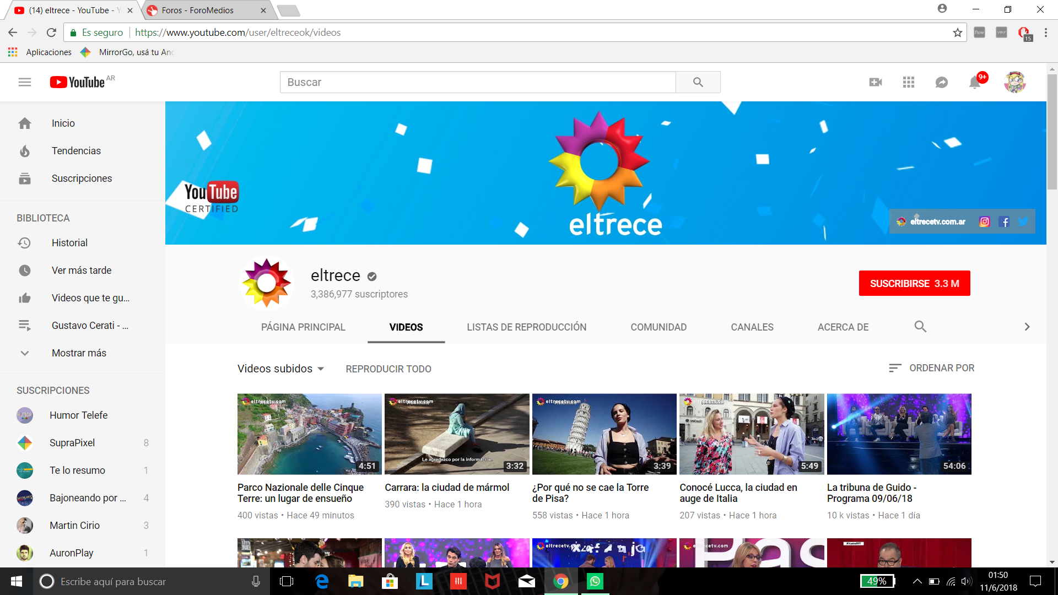Open the YouTube guide hamburger menu
1058x595 pixels.
pyautogui.click(x=25, y=82)
